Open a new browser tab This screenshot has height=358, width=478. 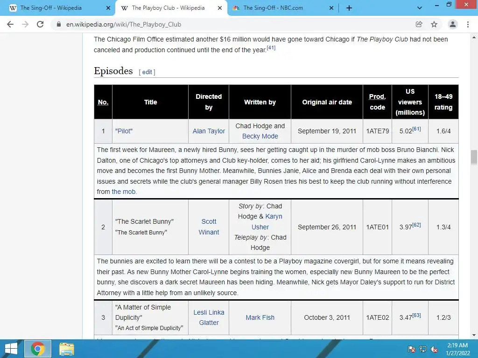coord(349,8)
